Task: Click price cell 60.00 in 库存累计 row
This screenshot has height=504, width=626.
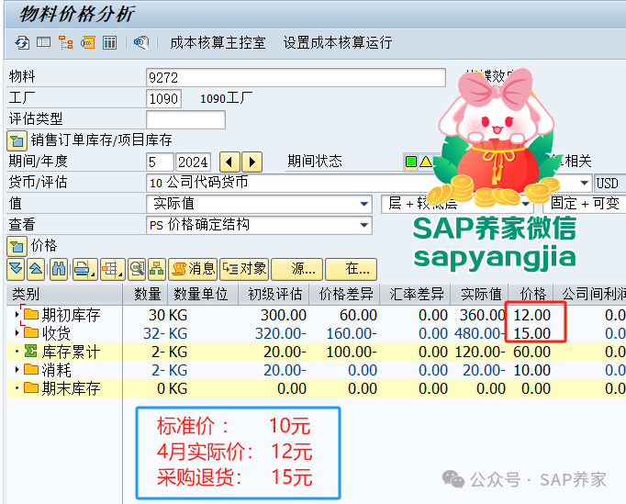Action: 531,353
